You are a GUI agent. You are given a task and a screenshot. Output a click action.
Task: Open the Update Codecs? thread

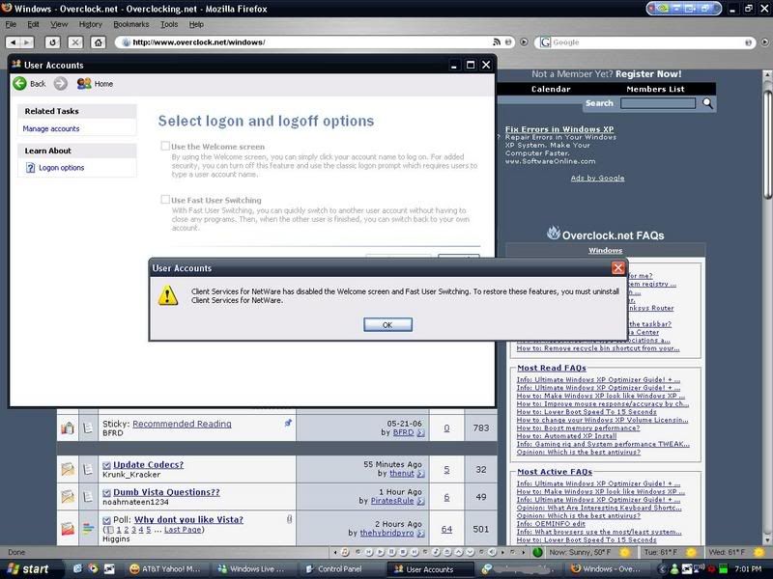click(148, 464)
